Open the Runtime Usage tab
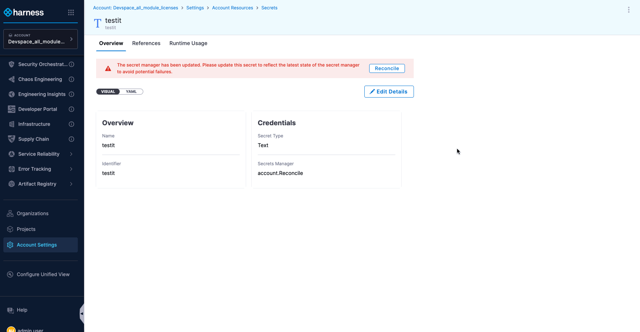Viewport: 640px width, 332px height. click(188, 43)
